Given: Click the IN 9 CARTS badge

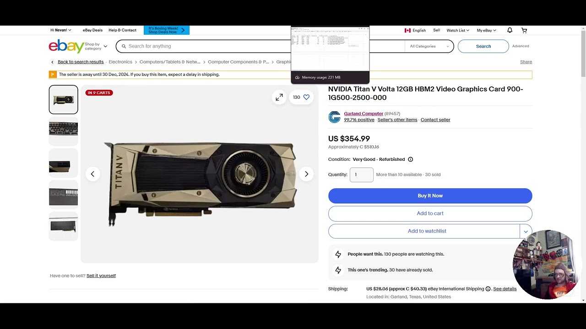Looking at the screenshot, I should coord(99,93).
